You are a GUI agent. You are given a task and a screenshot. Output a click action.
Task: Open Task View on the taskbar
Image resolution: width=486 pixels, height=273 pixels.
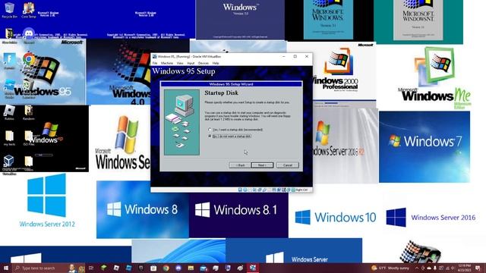coord(91,268)
